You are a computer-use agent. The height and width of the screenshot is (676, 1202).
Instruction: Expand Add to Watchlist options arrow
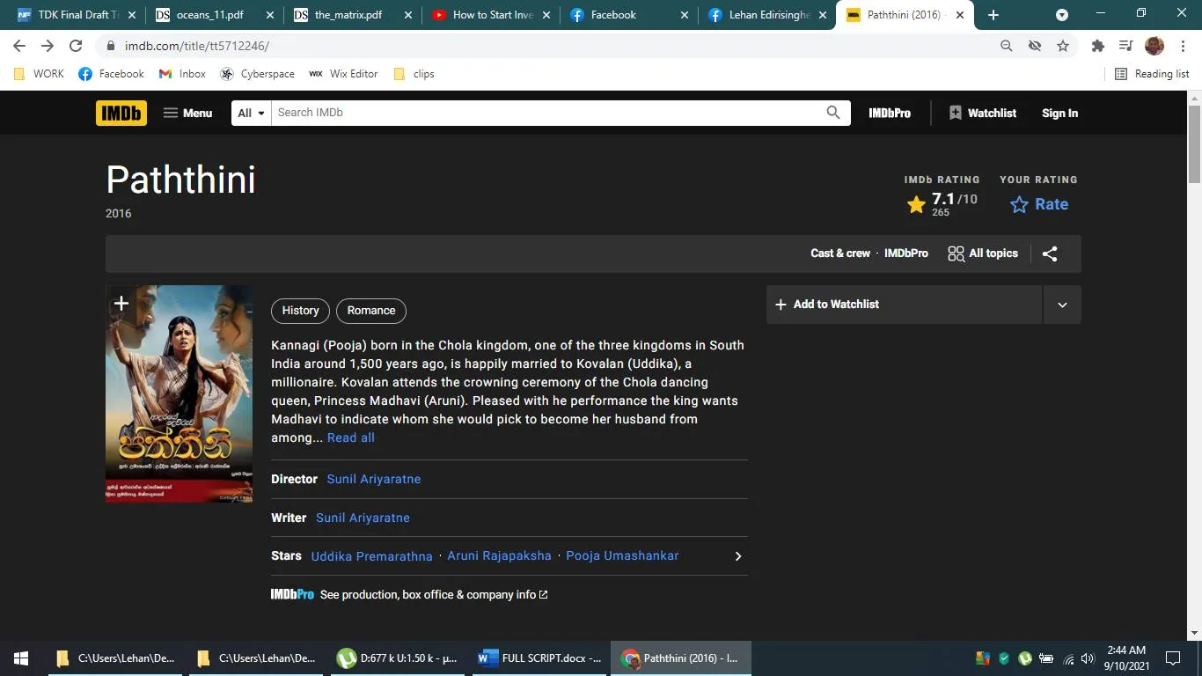coord(1062,305)
